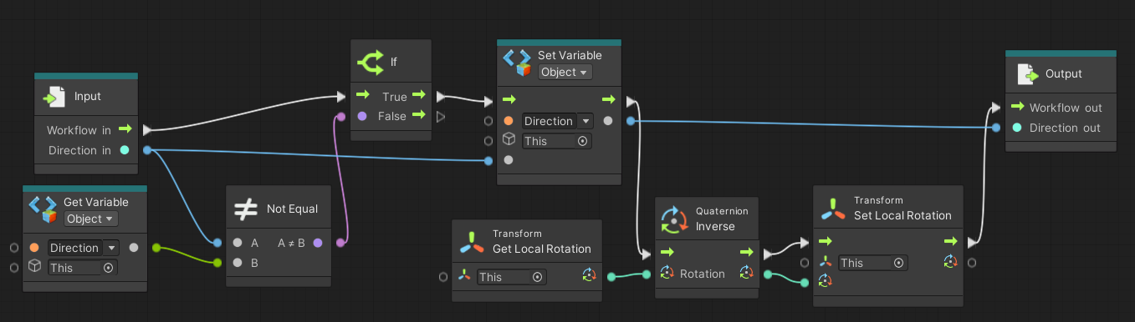The width and height of the screenshot is (1135, 322).
Task: Click the If node False output arrow
Action: point(419,115)
